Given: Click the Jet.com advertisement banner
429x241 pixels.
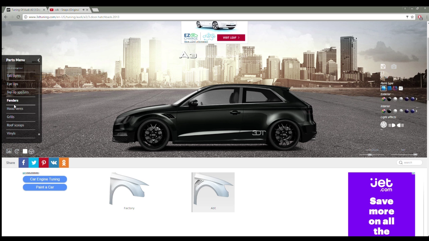Looking at the screenshot, I should tap(381, 204).
